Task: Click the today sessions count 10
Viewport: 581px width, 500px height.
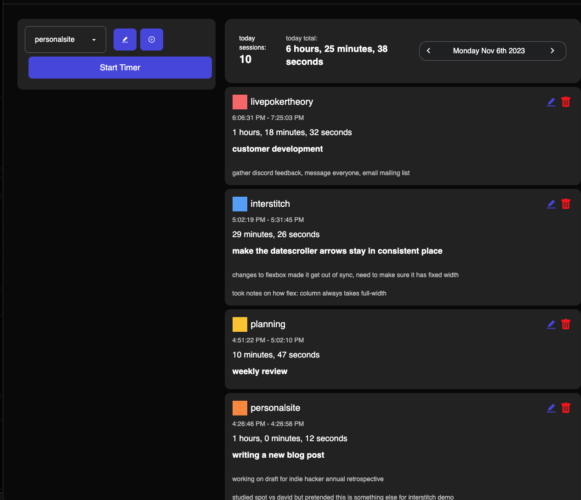Action: [245, 59]
